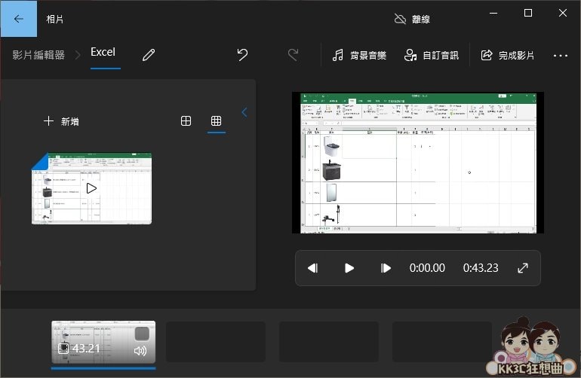Select the Excel project title tab
The height and width of the screenshot is (378, 581).
tap(103, 52)
